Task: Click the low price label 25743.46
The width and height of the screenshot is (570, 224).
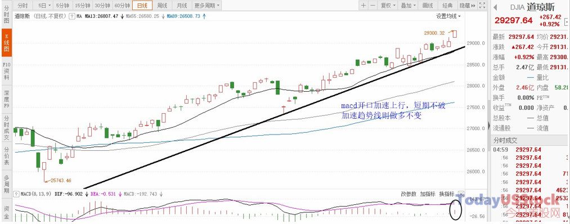Action: [x=61, y=180]
